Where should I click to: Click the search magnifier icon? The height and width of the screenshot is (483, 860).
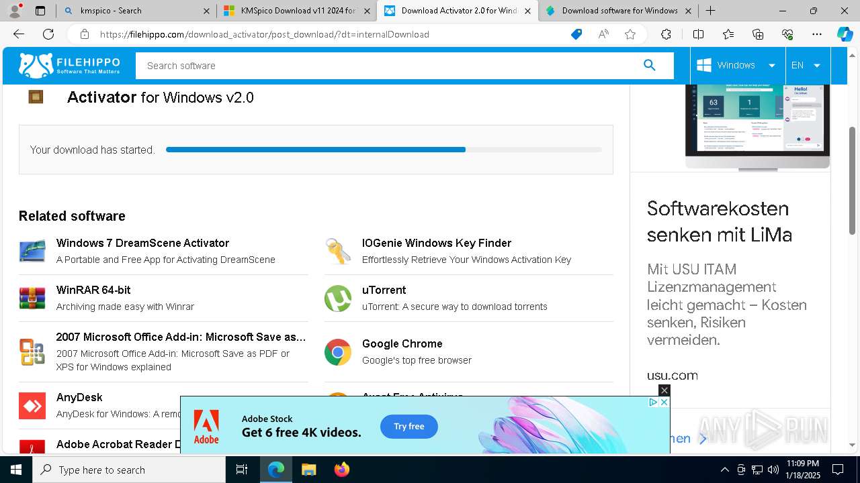tap(649, 65)
